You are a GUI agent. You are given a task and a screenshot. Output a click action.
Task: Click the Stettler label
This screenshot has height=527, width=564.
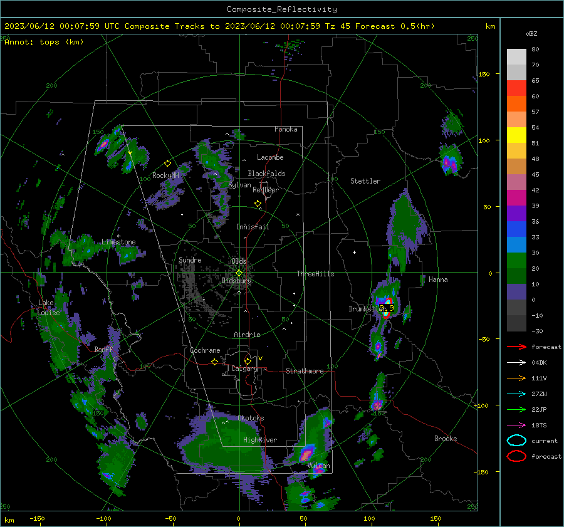[365, 181]
